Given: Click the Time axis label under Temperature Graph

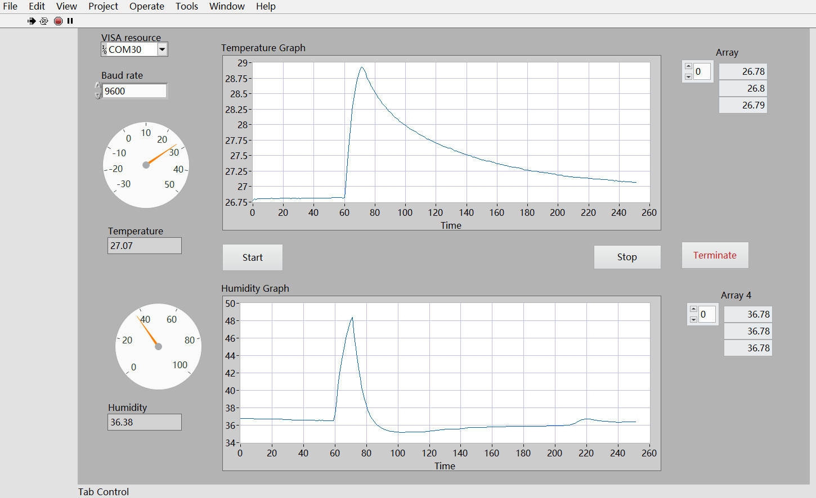Looking at the screenshot, I should coord(451,225).
